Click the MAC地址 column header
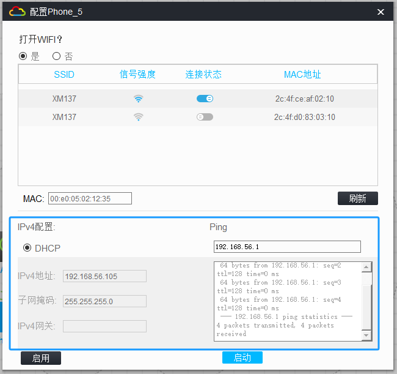 302,75
